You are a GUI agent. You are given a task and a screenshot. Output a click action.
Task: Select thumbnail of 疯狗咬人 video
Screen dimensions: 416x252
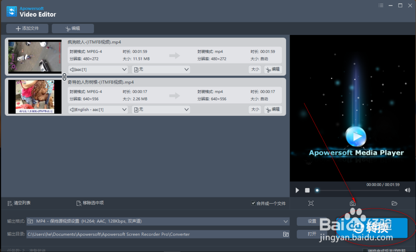35,57
